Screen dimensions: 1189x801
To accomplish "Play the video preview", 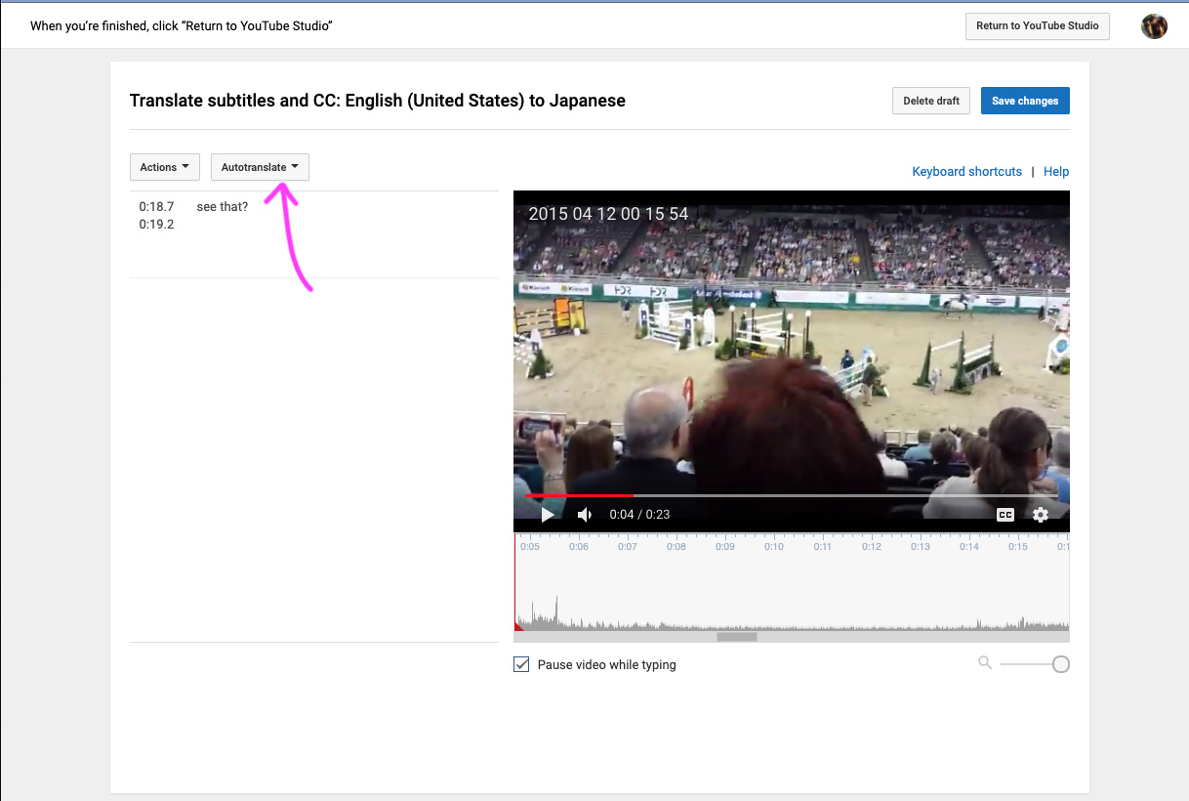I will [x=548, y=515].
